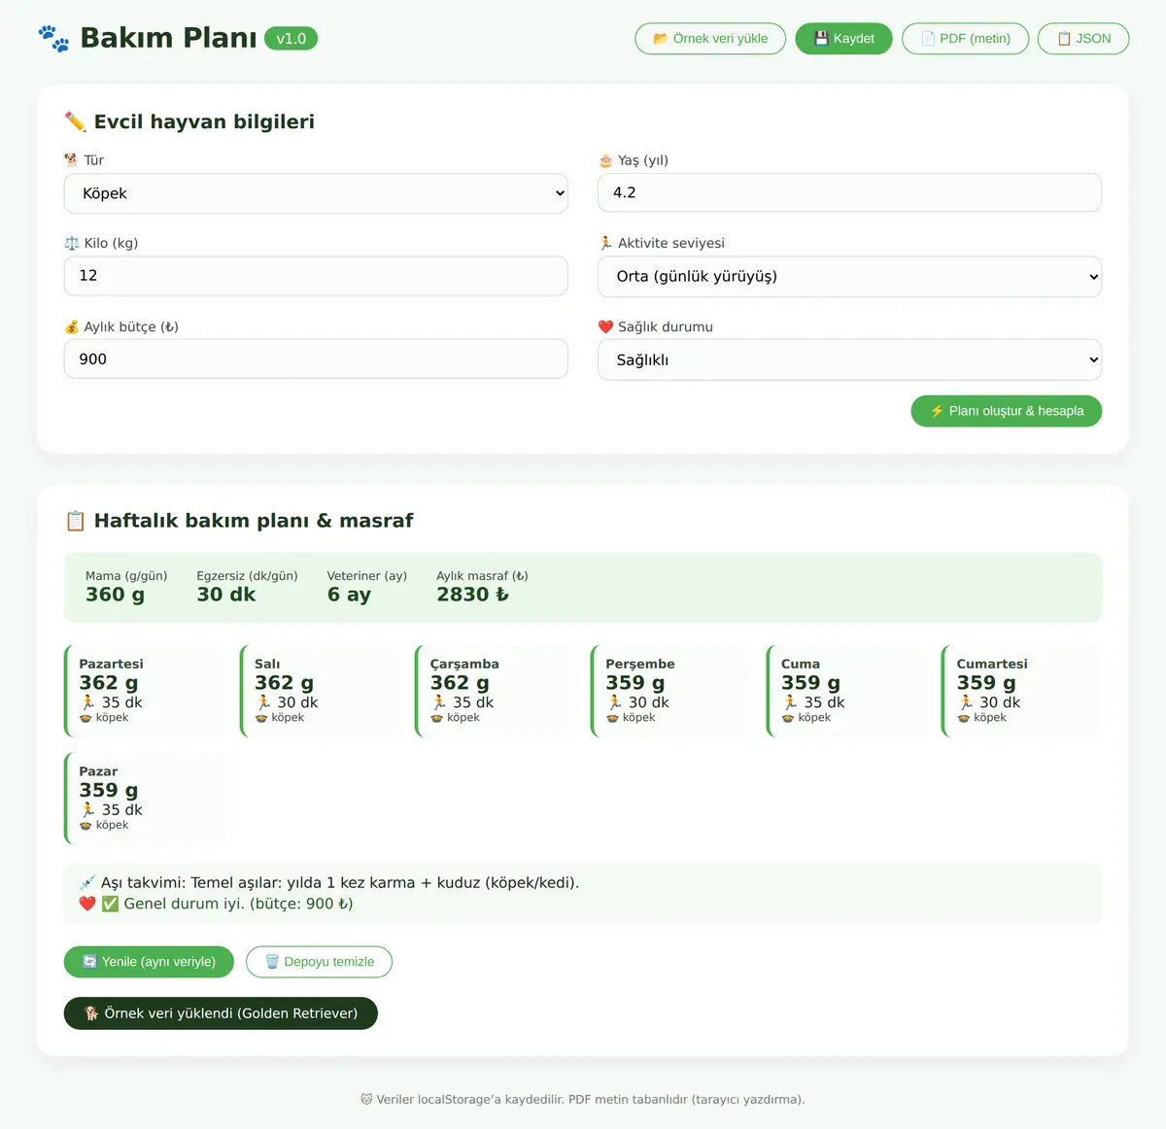Focus the Kilo (kg) input field

(316, 276)
